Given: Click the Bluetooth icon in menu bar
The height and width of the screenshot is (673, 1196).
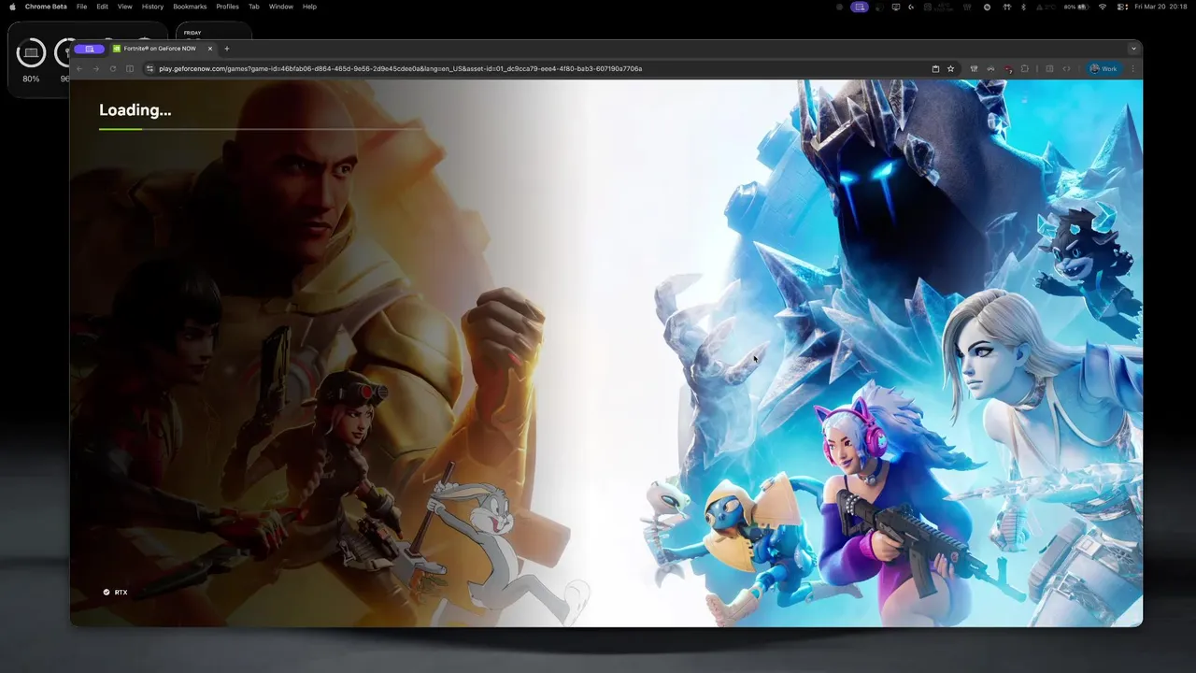Looking at the screenshot, I should (1023, 7).
